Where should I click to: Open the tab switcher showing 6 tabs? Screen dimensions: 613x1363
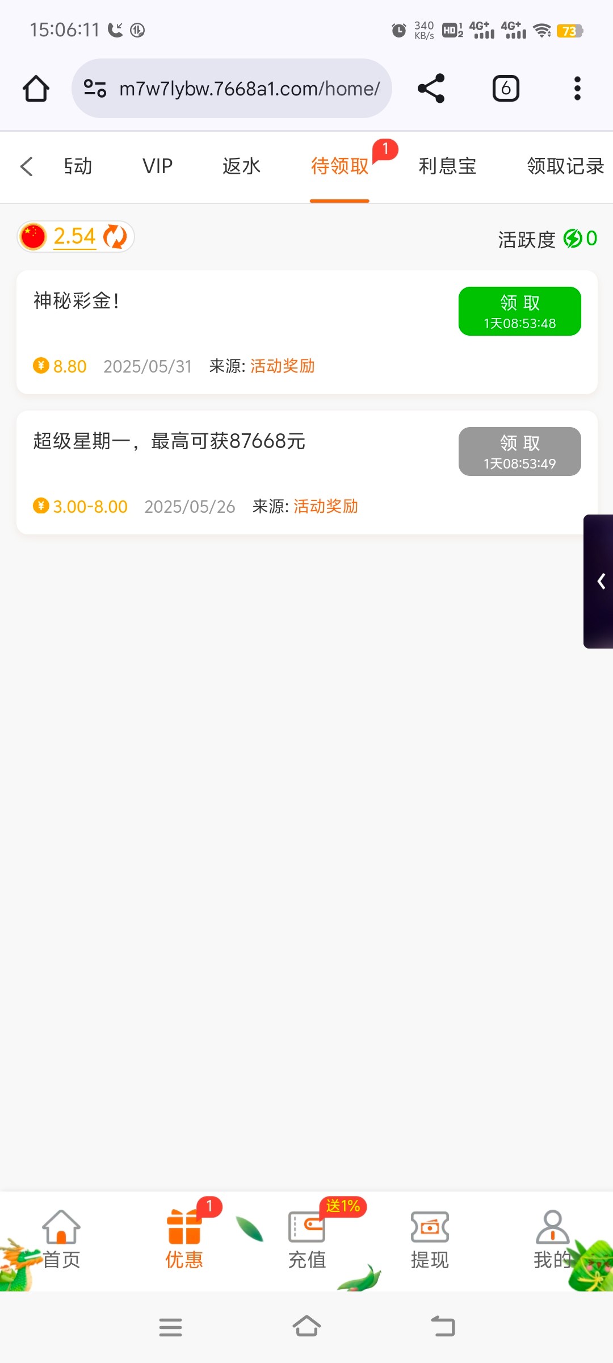pyautogui.click(x=506, y=89)
